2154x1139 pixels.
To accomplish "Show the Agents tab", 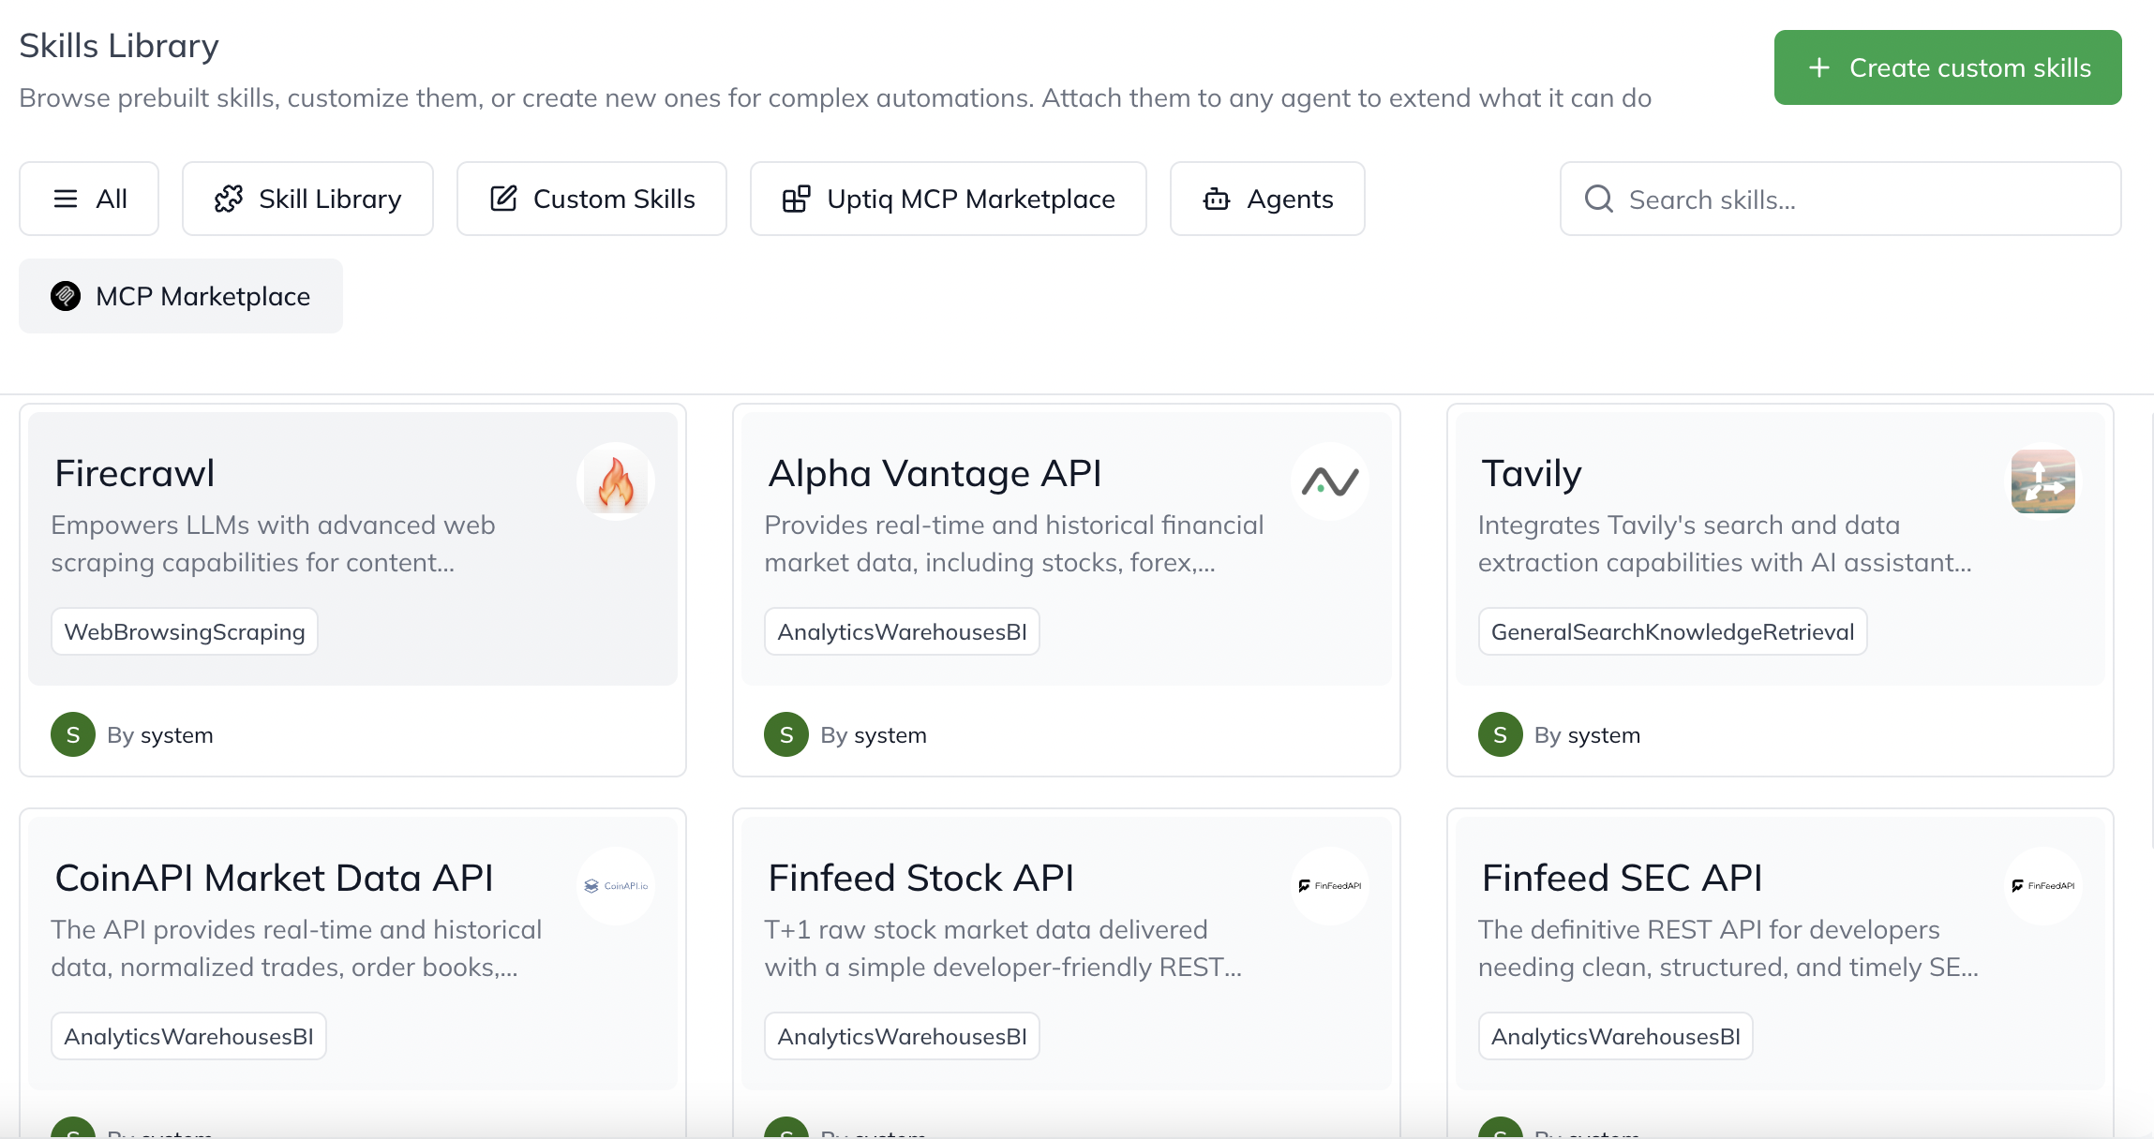I will 1267,199.
